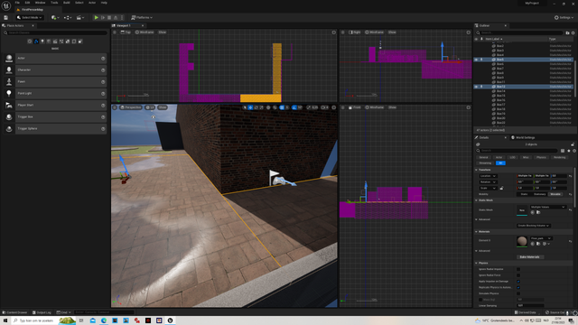Open the Window menu
Screen dimensions: 578x325
[x=40, y=3]
